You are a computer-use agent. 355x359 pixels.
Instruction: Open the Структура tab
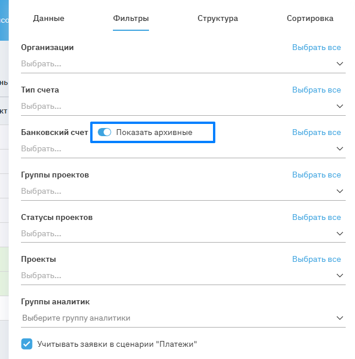tap(218, 19)
